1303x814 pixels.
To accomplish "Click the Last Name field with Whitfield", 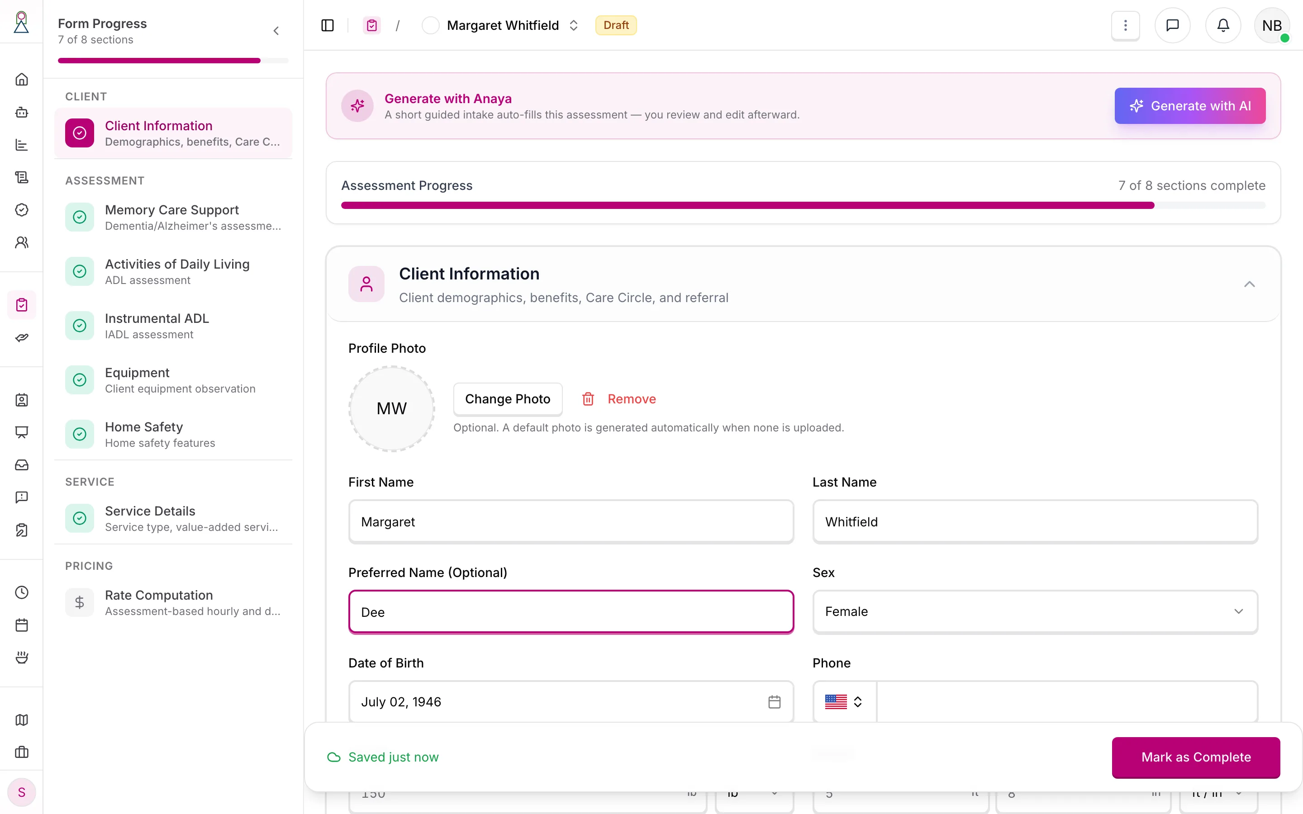I will pos(1035,522).
